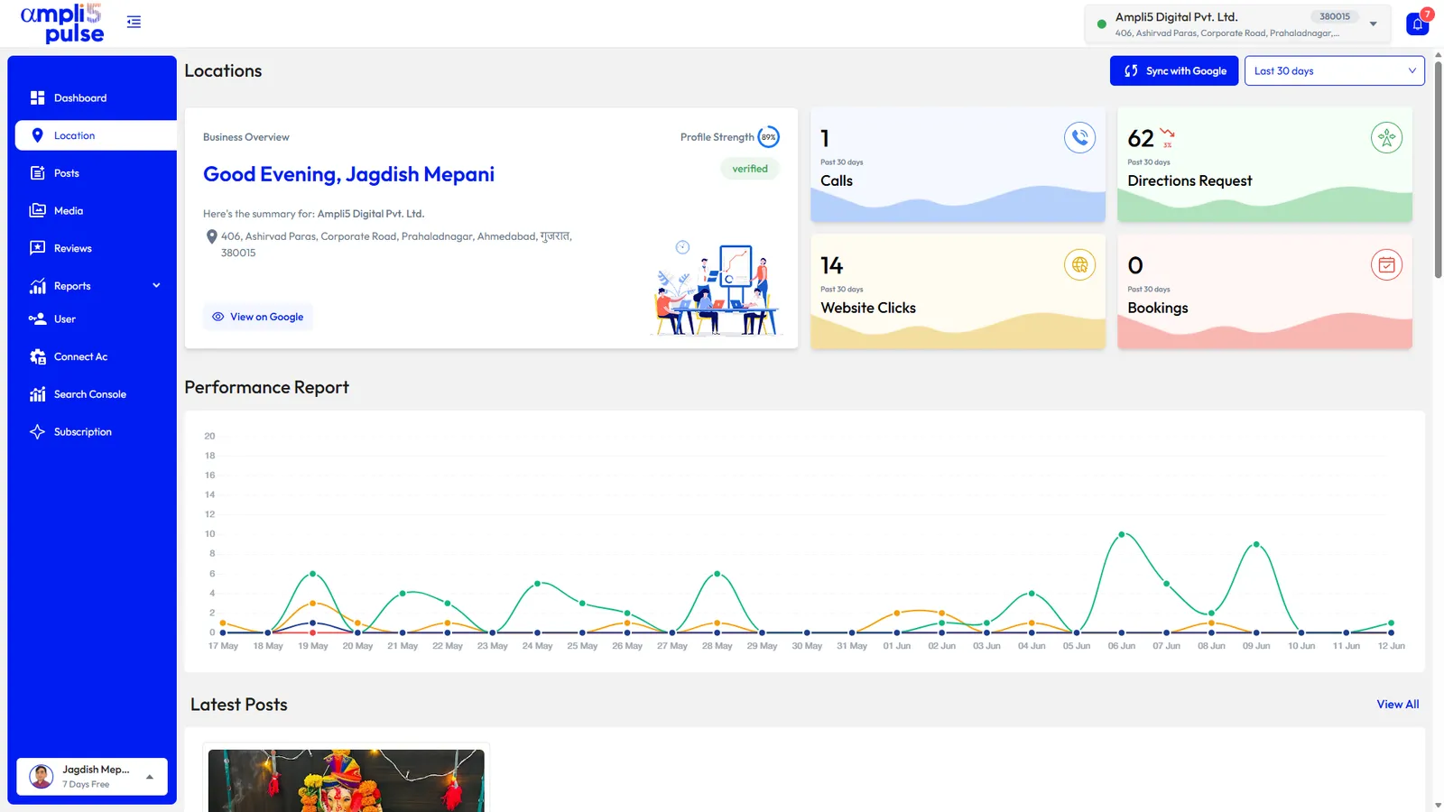
Task: Open the Dashboard menu item
Action: point(96,97)
